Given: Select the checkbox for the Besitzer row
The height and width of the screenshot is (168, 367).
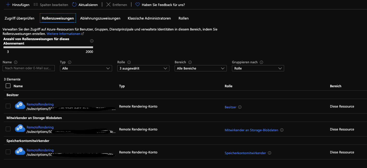Looking at the screenshot, I should pyautogui.click(x=8, y=106).
